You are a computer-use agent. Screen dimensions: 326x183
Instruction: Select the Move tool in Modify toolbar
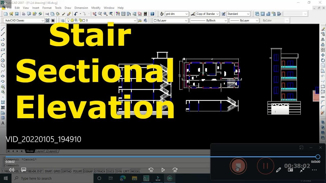(x=323, y=55)
